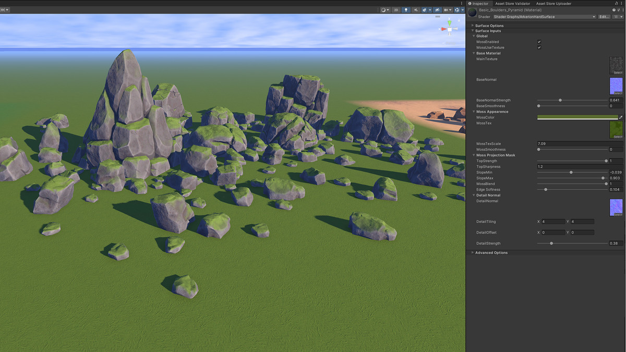The width and height of the screenshot is (626, 352).
Task: Switch to Asset Store Validator tab
Action: (512, 4)
